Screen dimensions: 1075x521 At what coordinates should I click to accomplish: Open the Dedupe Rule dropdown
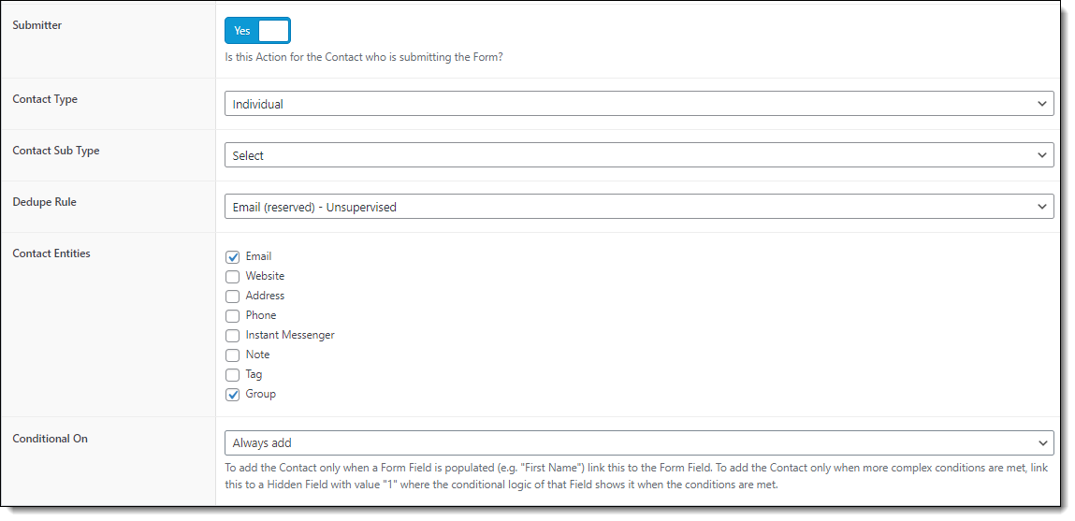[639, 207]
